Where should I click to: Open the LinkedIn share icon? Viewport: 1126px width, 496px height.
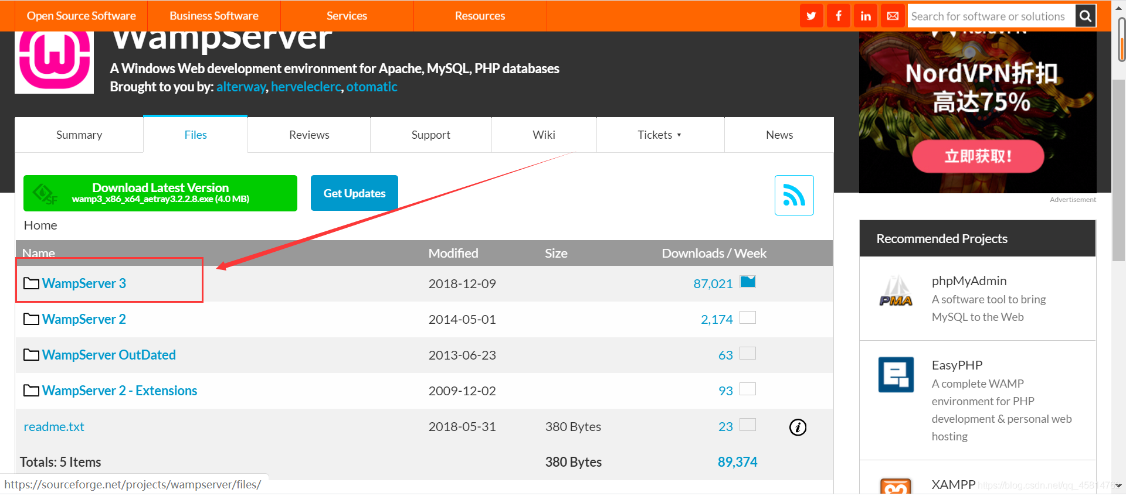[866, 16]
